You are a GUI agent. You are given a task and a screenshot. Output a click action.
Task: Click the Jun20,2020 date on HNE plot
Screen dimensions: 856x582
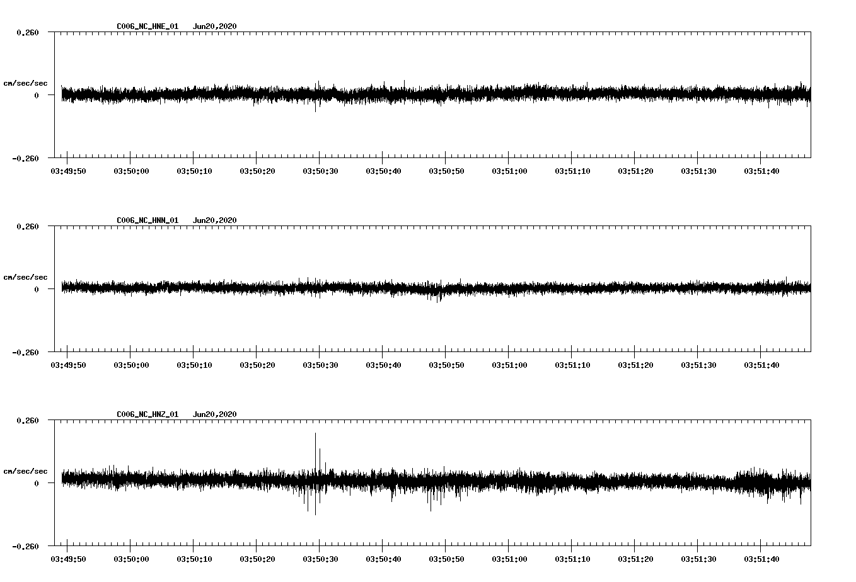[x=214, y=26]
